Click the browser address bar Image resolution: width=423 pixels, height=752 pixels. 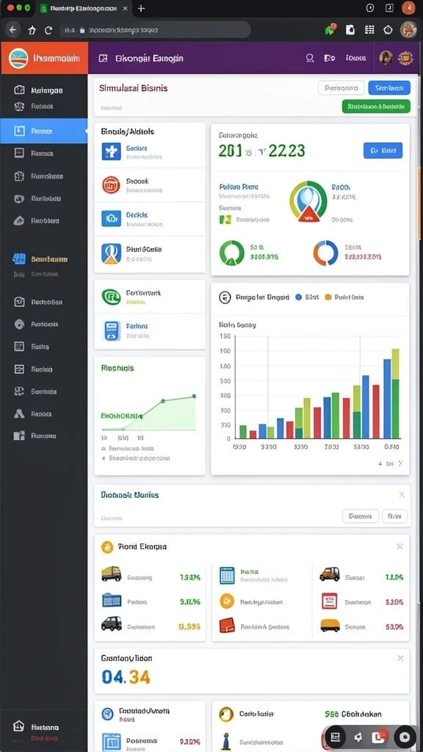tap(156, 29)
